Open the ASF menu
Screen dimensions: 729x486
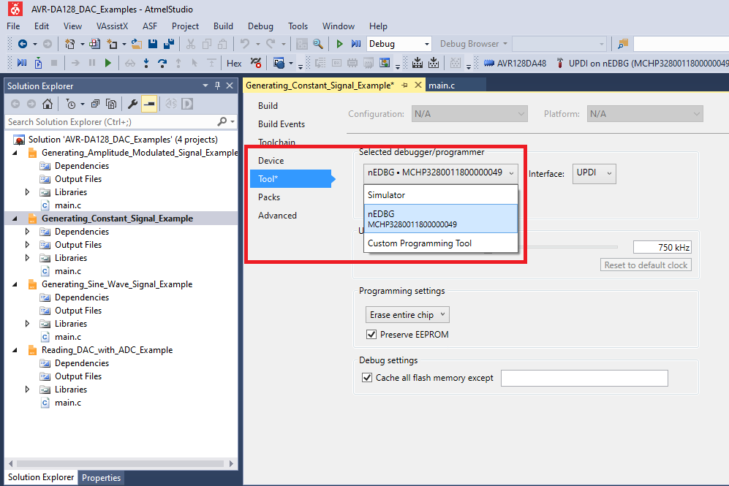point(150,26)
